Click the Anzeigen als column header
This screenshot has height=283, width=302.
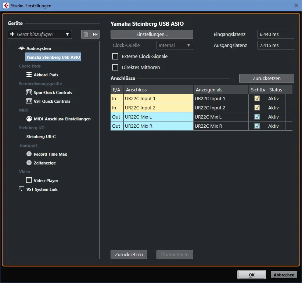click(221, 90)
